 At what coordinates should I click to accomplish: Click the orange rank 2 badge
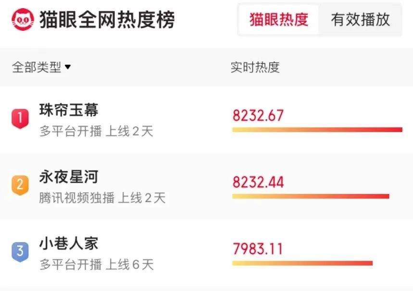[x=20, y=185]
